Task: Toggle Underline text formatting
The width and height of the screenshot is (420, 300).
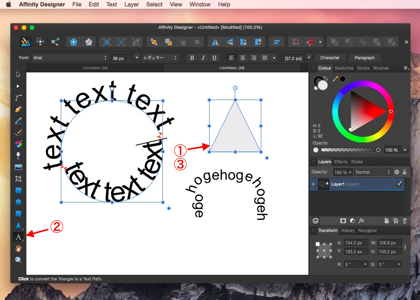Action: pos(214,58)
